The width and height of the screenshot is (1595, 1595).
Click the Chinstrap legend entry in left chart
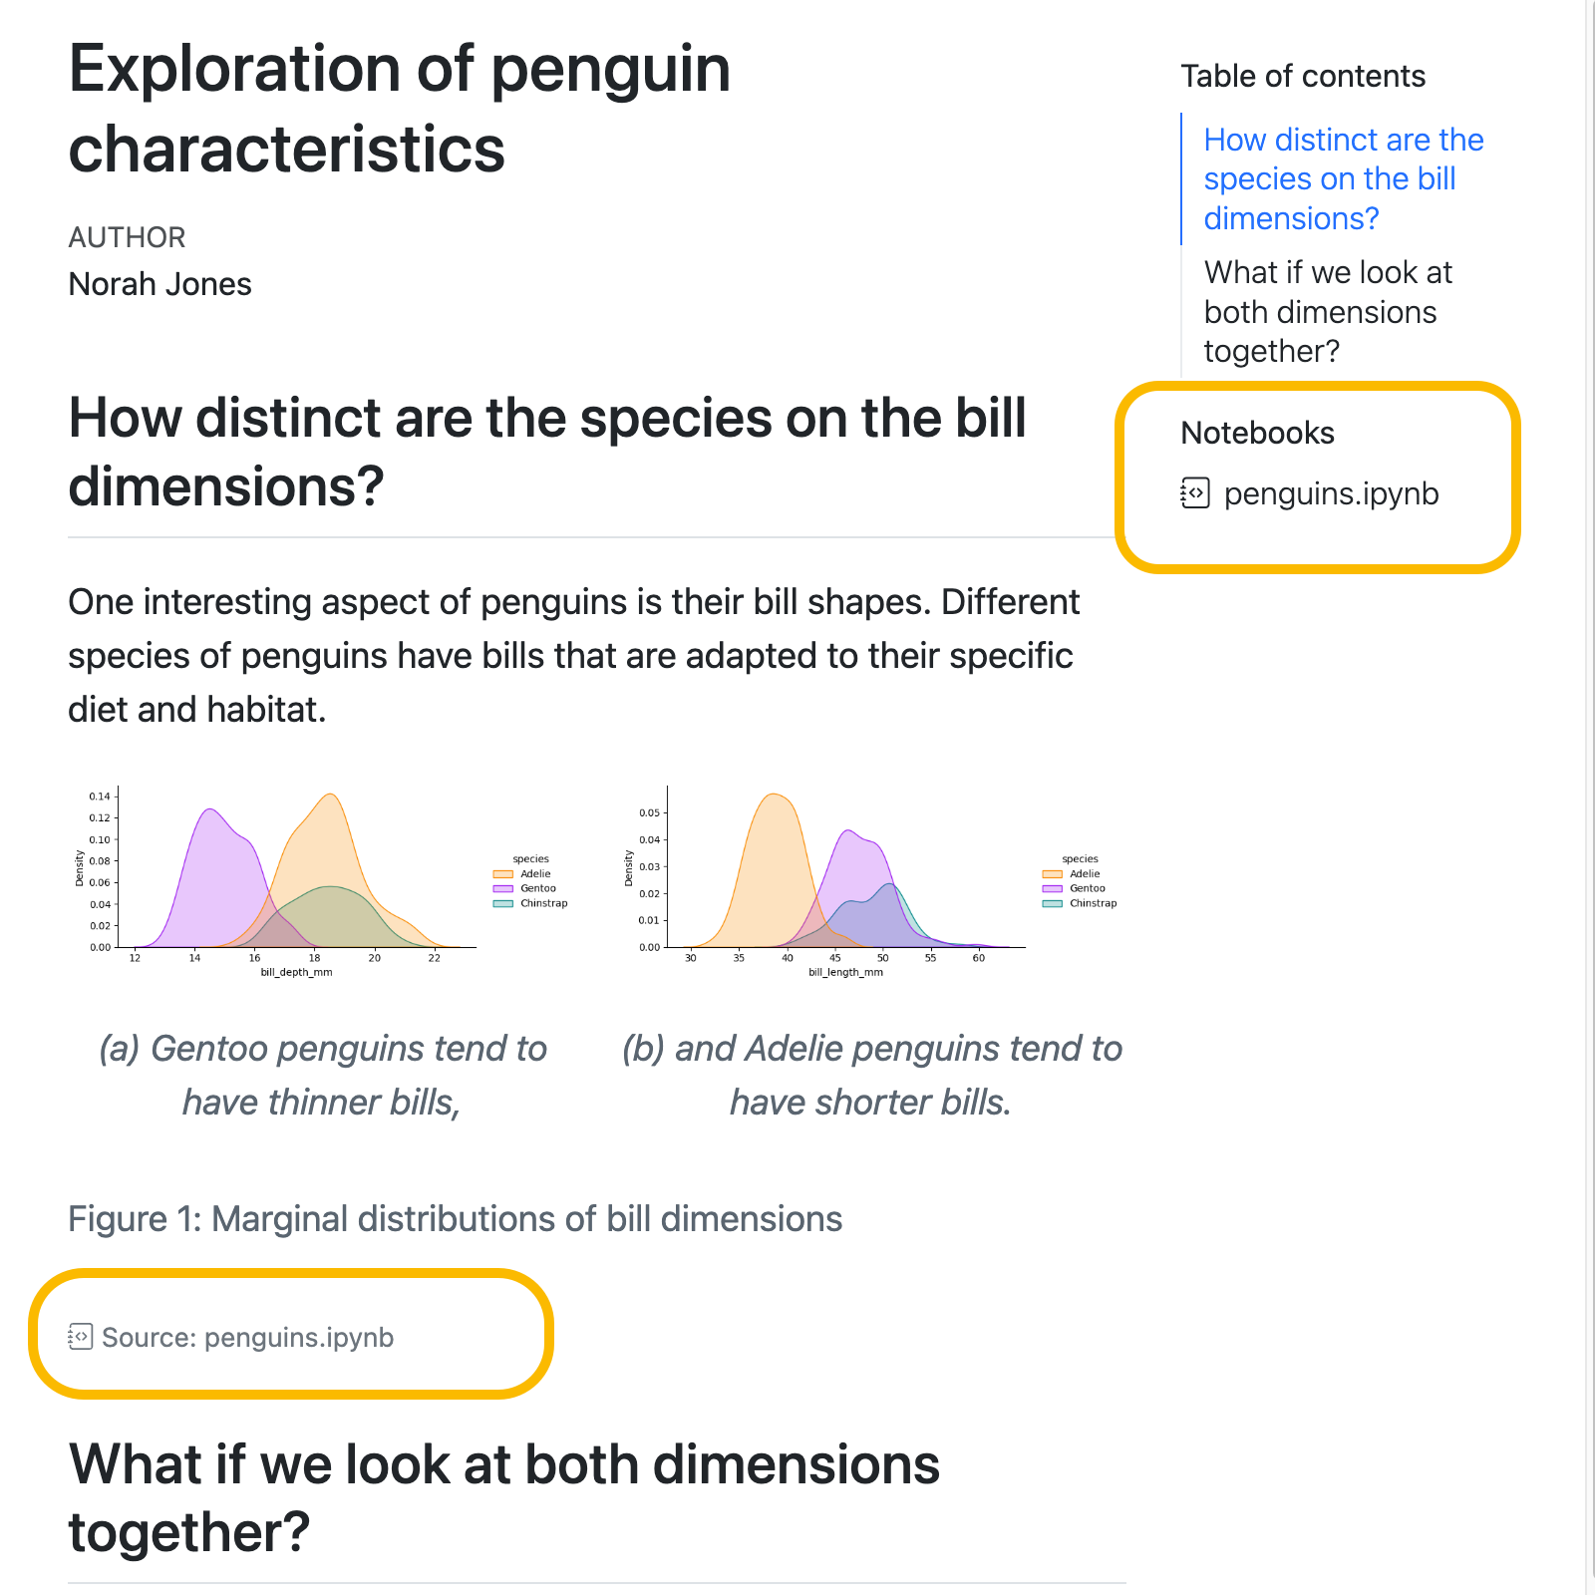click(534, 903)
